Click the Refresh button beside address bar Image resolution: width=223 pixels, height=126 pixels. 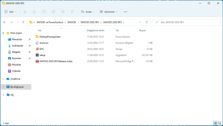[x=147, y=22]
